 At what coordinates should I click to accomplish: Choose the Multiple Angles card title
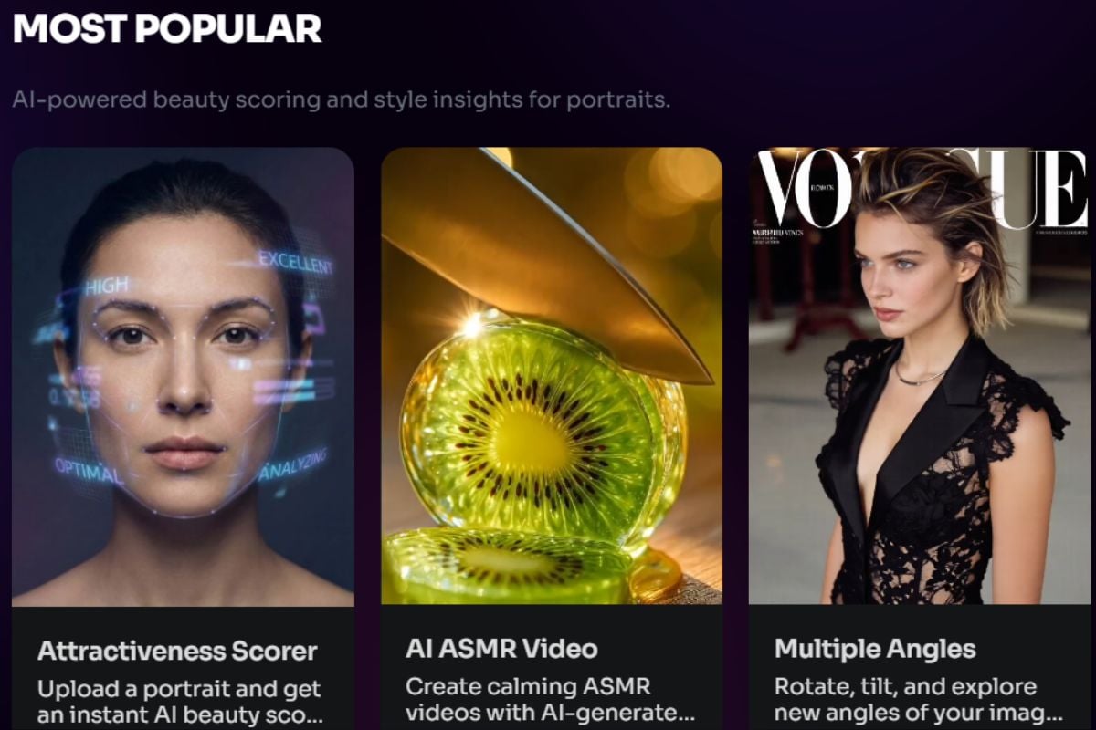875,650
